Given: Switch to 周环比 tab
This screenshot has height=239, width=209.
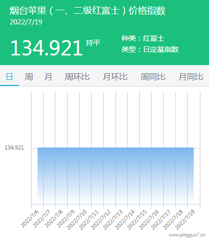Looking at the screenshot, I should pos(77,77).
